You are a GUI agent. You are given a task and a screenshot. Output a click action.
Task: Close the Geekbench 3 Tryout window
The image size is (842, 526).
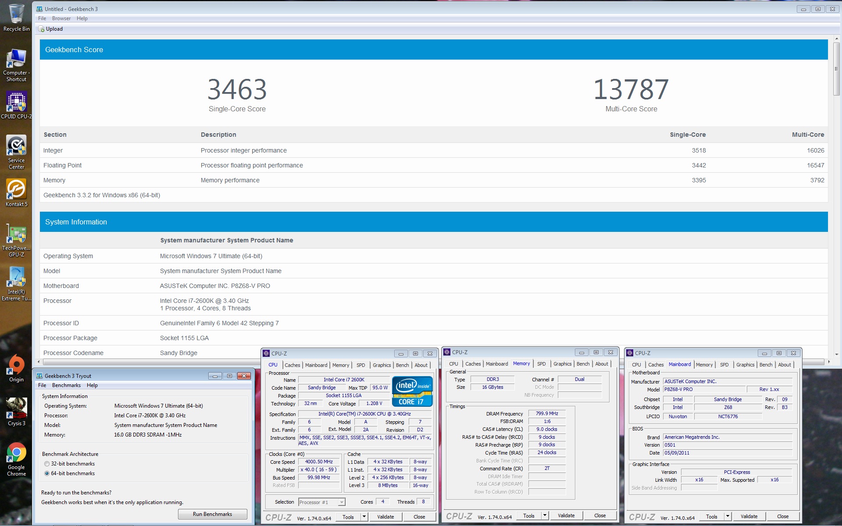(244, 376)
